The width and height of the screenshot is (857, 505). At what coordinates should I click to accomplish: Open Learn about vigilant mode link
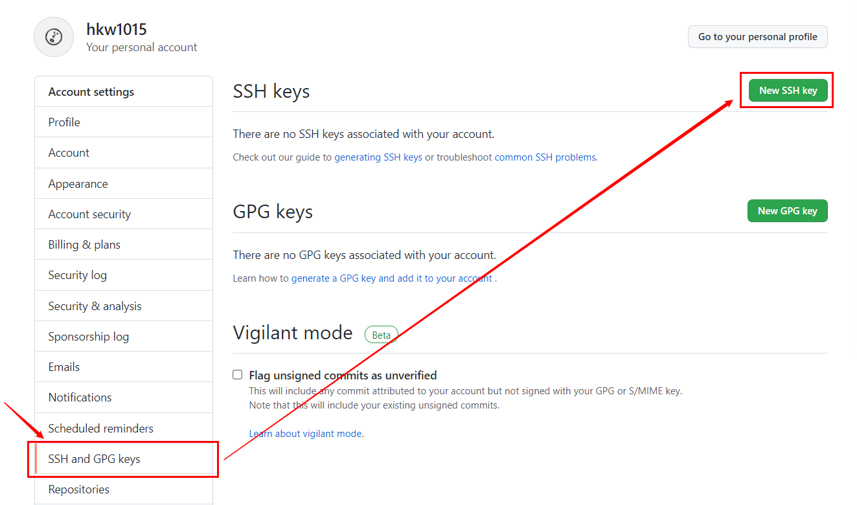[306, 434]
